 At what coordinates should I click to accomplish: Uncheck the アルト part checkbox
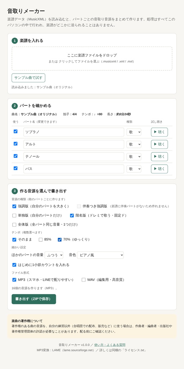coord(15,144)
